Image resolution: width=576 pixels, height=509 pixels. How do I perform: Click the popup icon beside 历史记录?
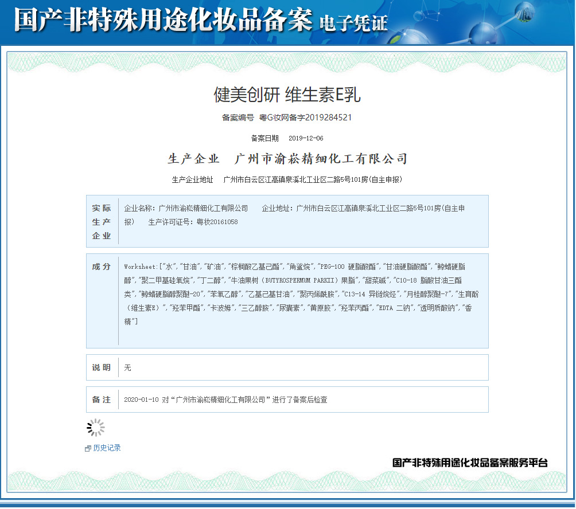pyautogui.click(x=88, y=448)
